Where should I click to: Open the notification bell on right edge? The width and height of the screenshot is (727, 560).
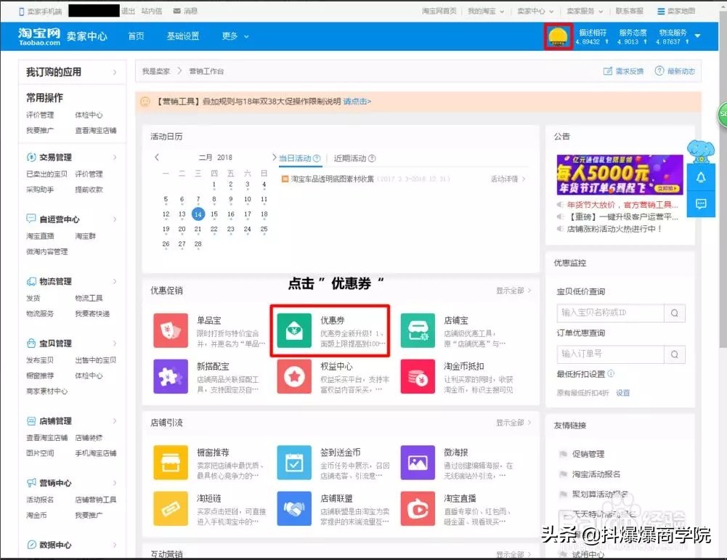pyautogui.click(x=700, y=176)
